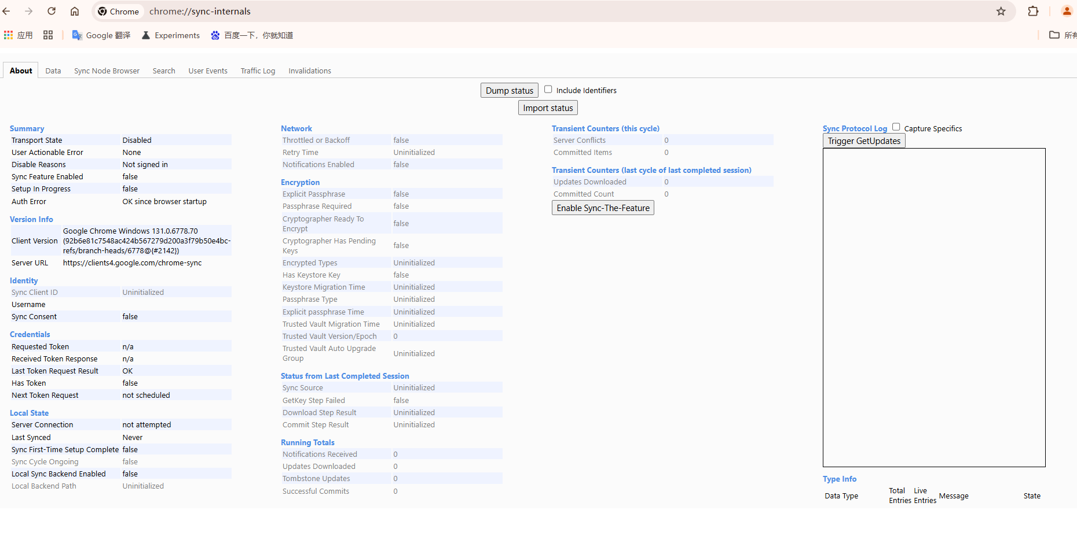Click the browser back arrow

(x=6, y=11)
